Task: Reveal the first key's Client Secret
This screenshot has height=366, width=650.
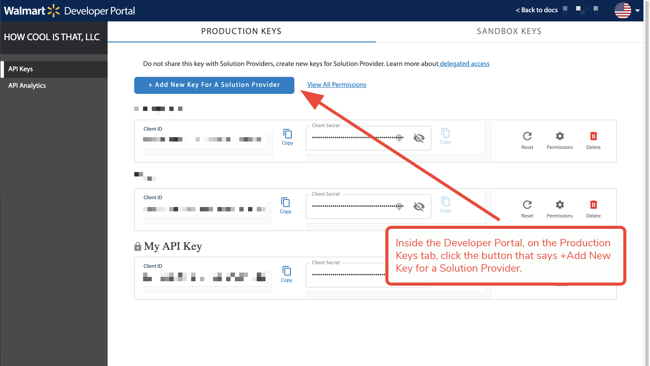Action: click(419, 138)
